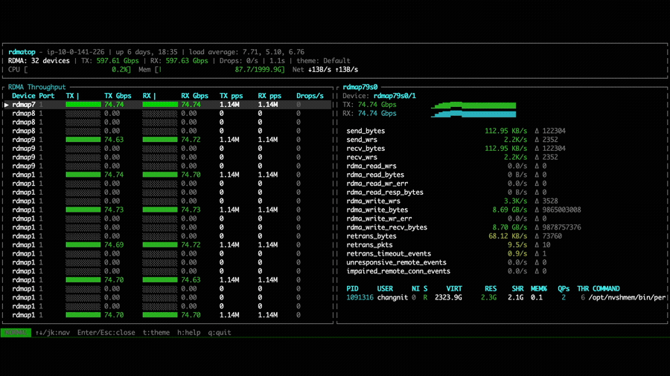
Task: Click the delta value 9878757376
Action: [x=561, y=227]
